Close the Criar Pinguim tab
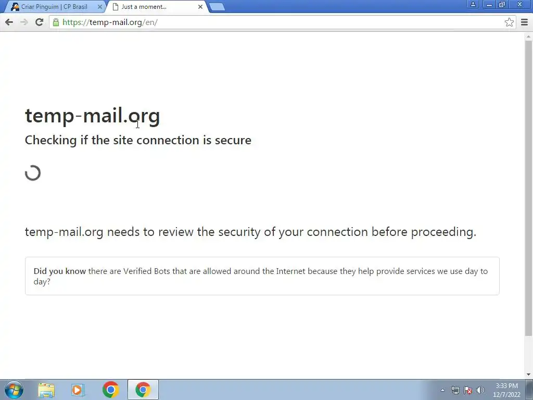Viewport: 533px width, 400px height. point(99,7)
